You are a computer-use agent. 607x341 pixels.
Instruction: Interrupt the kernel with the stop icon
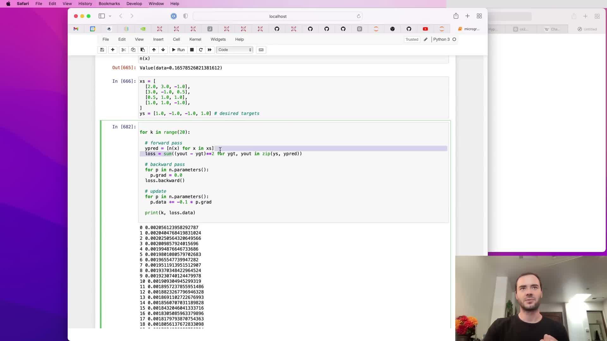tap(192, 50)
